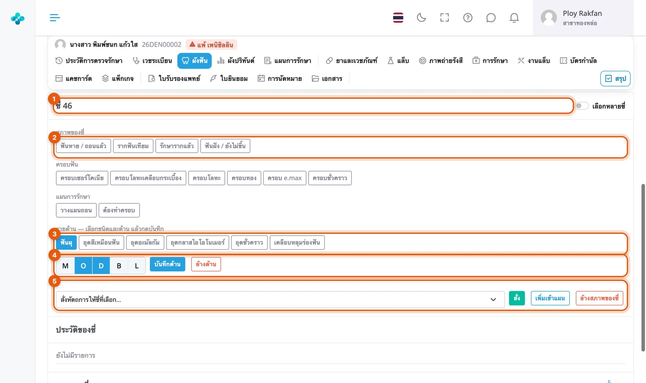This screenshot has width=646, height=383.
Task: Open เวชระเบียน tab
Action: 152,60
